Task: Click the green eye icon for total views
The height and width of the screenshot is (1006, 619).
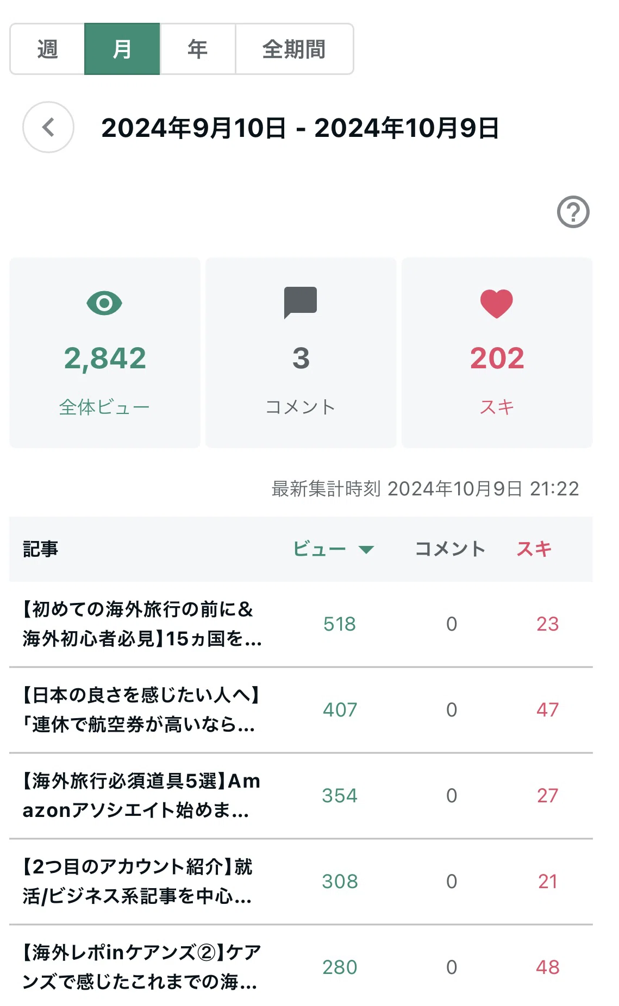Action: 104,303
